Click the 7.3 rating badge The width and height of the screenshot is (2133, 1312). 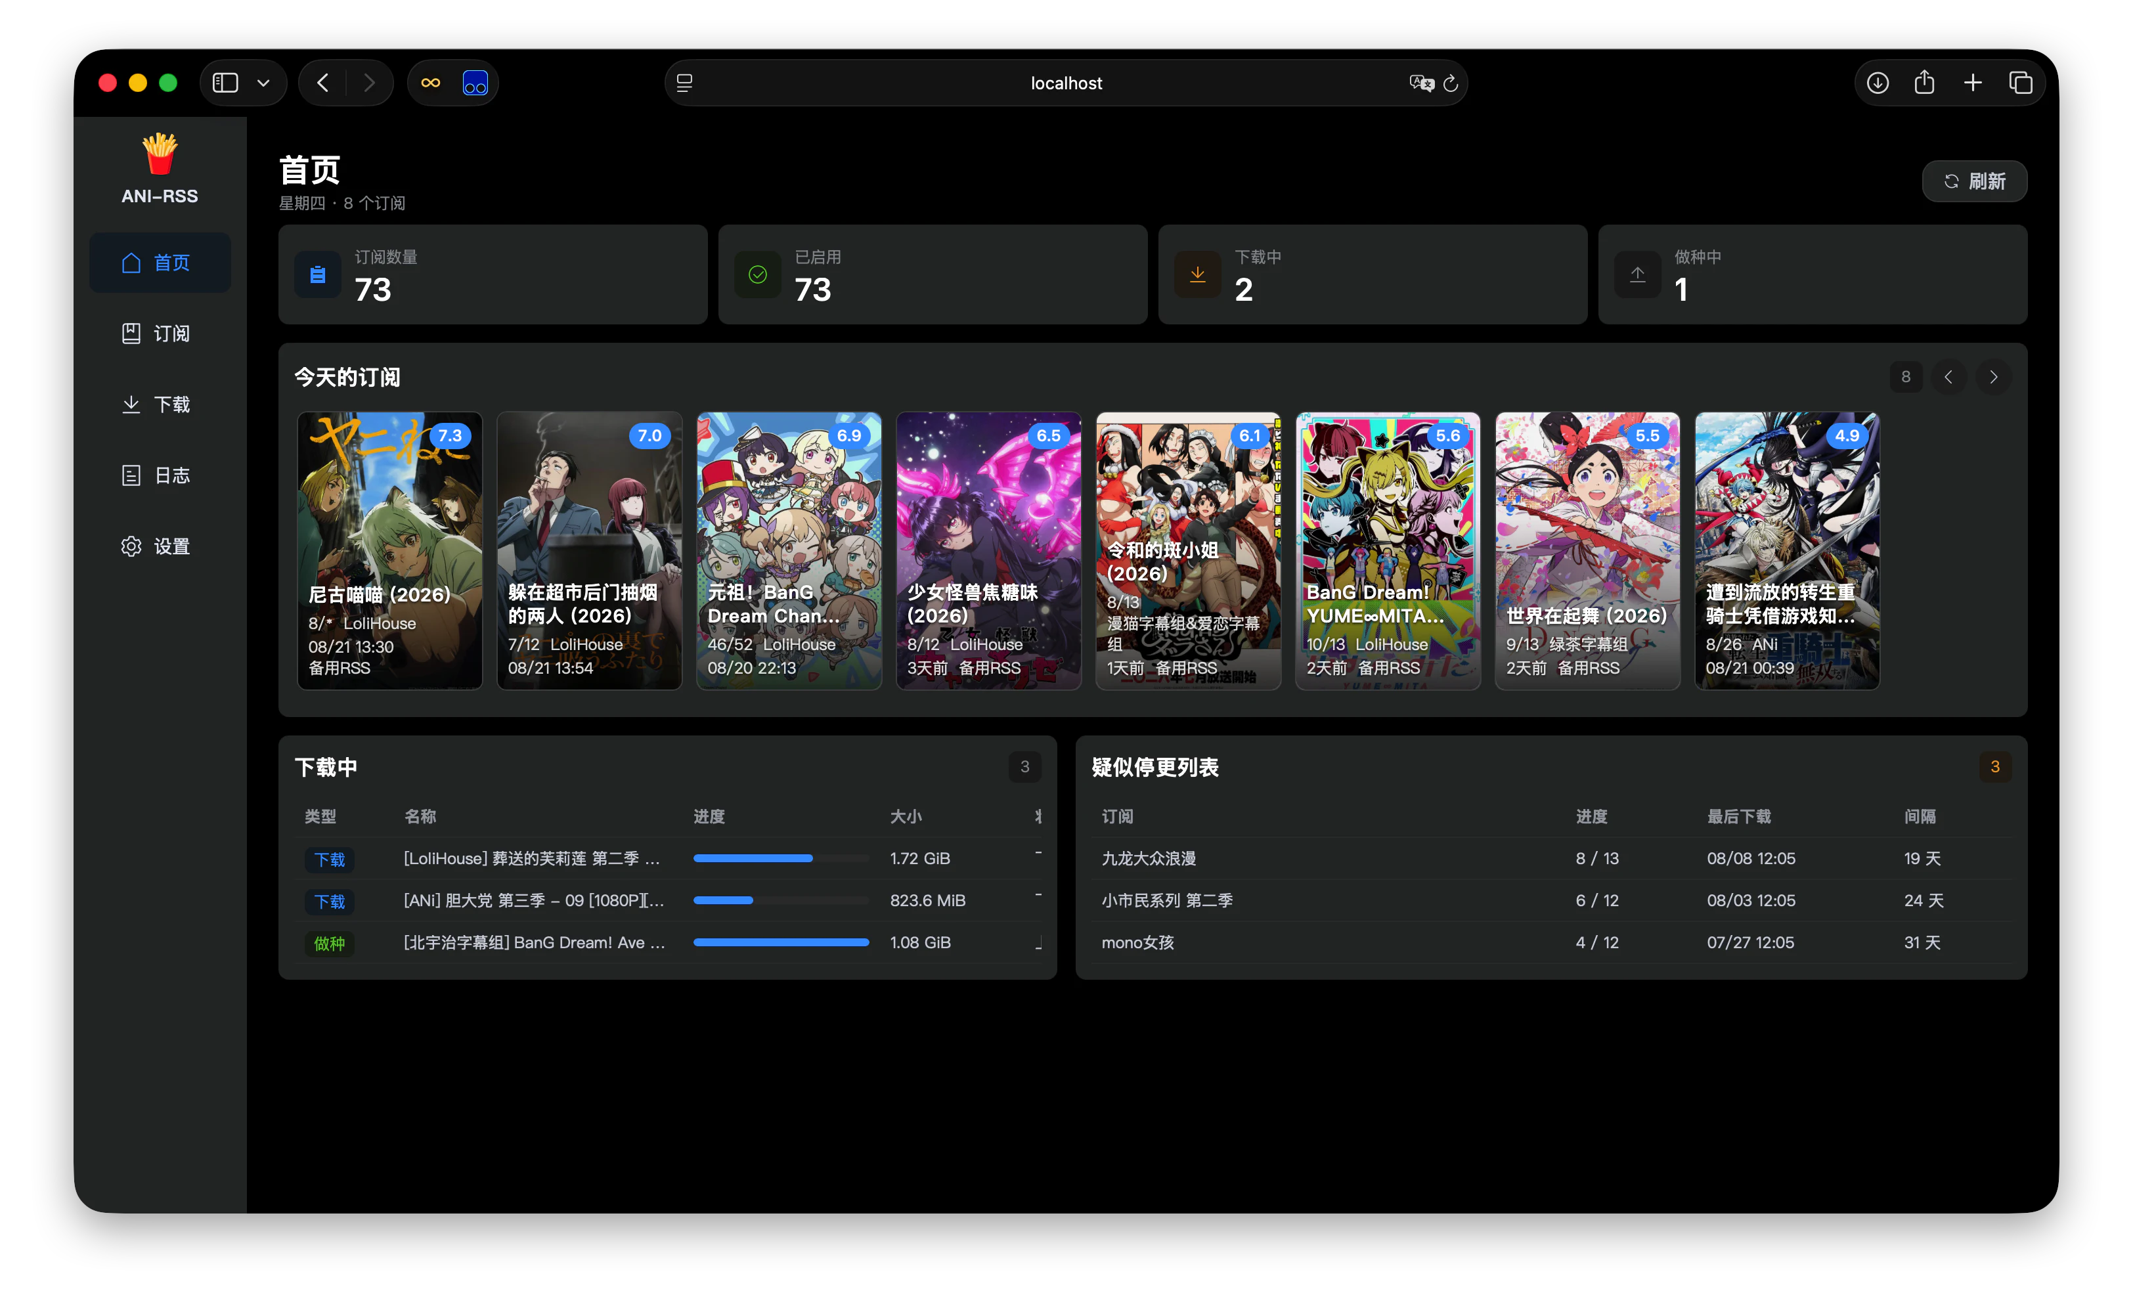tap(449, 435)
